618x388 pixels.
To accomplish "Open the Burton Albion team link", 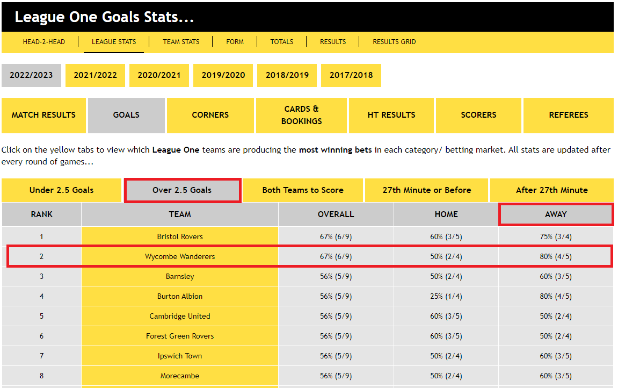I will click(x=180, y=296).
